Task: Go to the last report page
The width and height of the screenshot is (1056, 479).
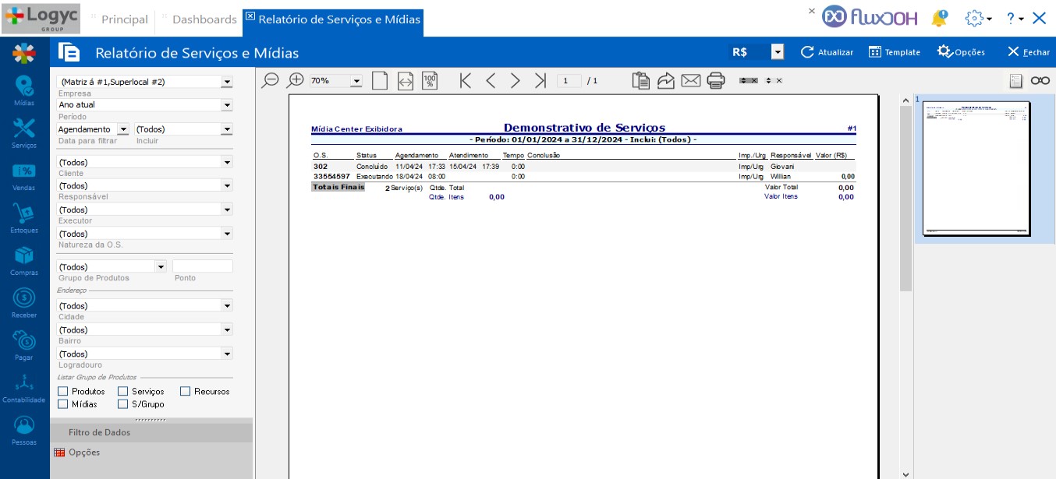Action: point(540,81)
